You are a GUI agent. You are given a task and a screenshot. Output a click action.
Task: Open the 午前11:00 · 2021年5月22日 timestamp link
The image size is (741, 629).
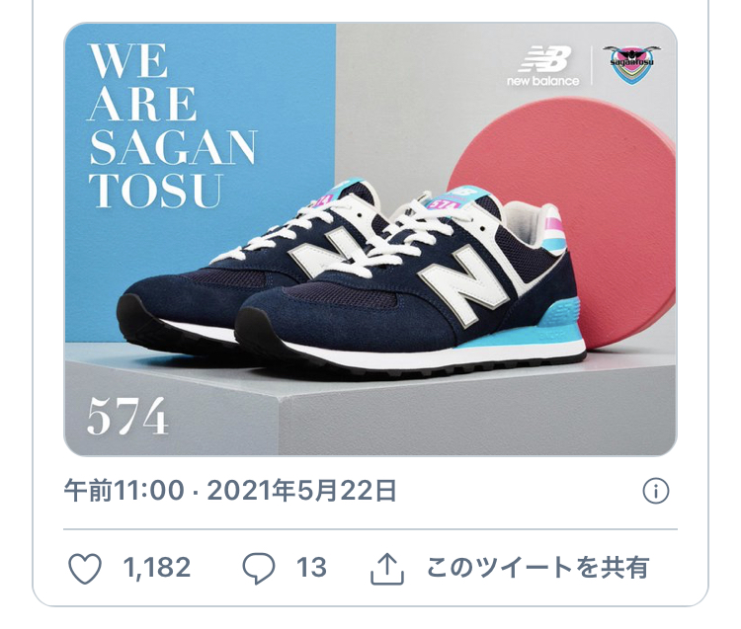[230, 491]
